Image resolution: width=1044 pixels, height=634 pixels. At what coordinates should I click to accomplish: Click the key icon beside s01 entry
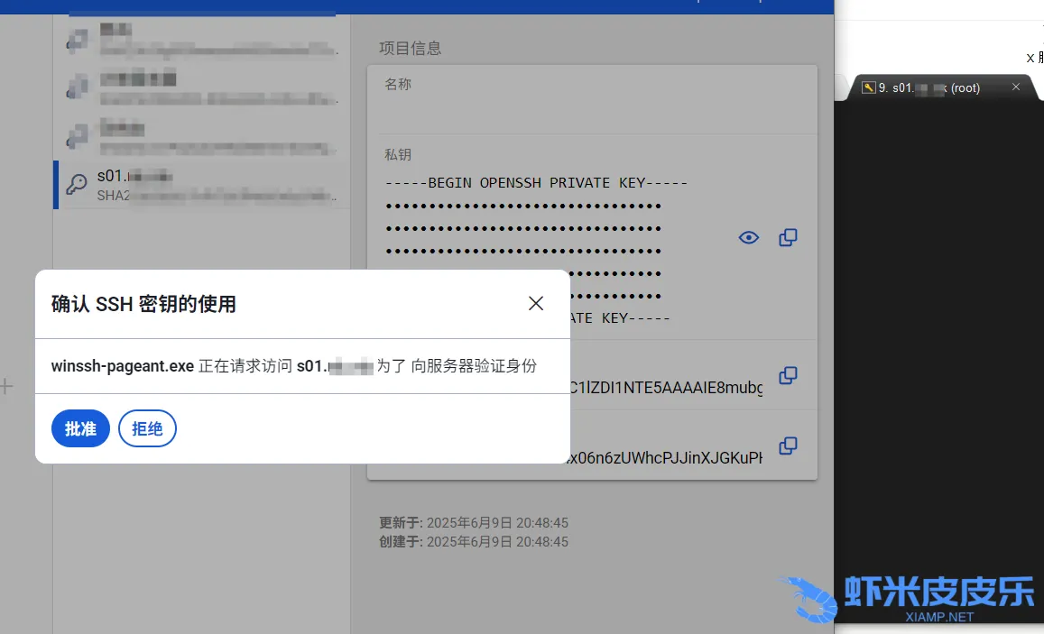tap(78, 185)
